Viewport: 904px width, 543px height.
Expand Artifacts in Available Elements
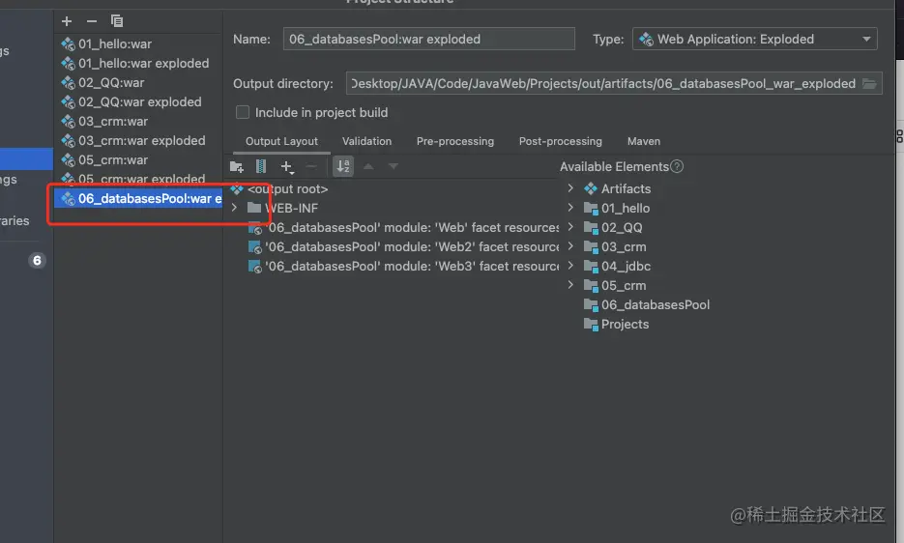[x=570, y=187]
